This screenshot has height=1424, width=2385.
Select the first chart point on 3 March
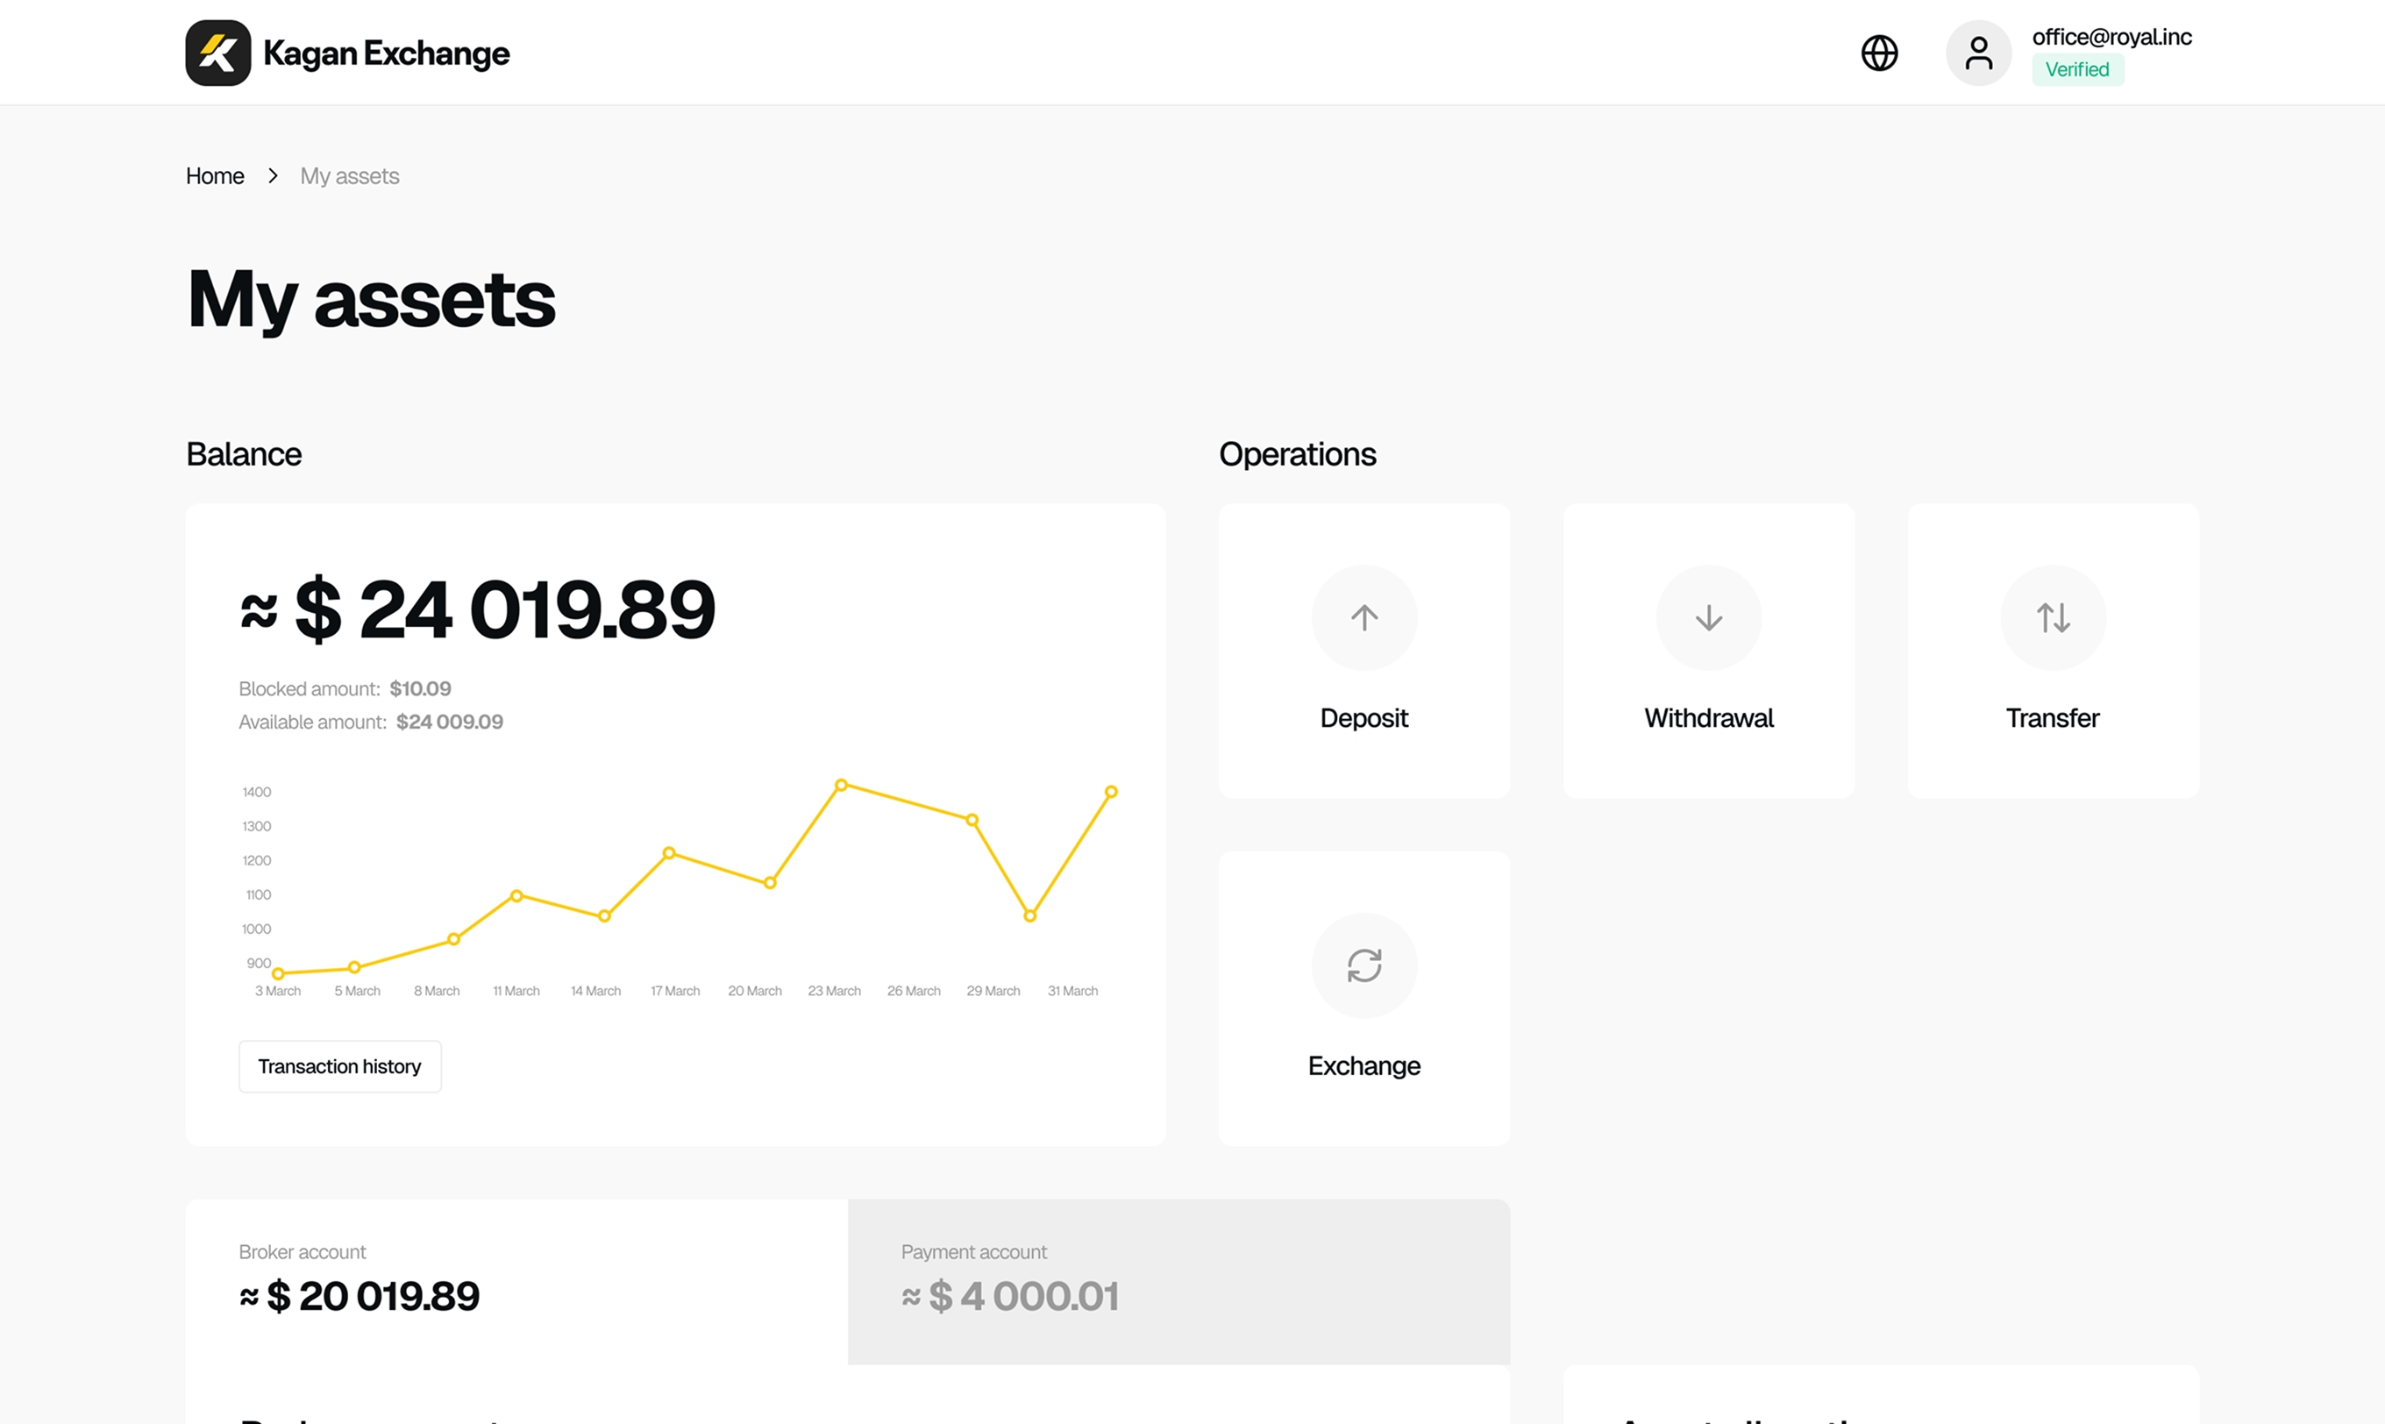tap(278, 973)
